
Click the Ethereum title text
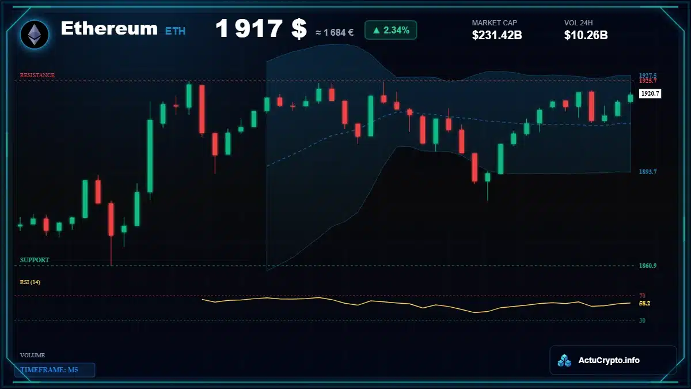109,28
